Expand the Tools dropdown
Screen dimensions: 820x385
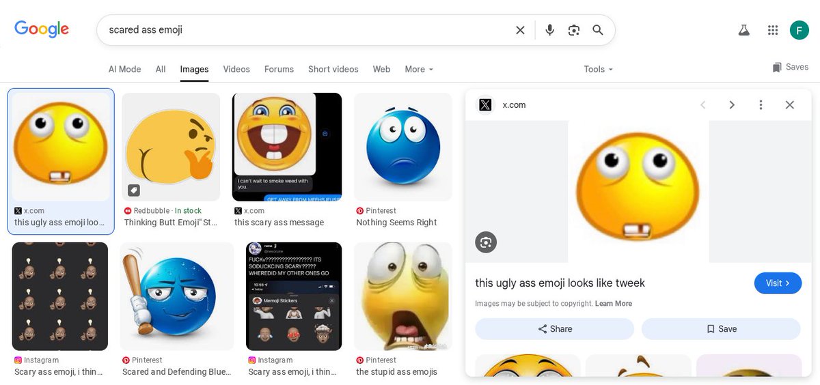tap(598, 69)
